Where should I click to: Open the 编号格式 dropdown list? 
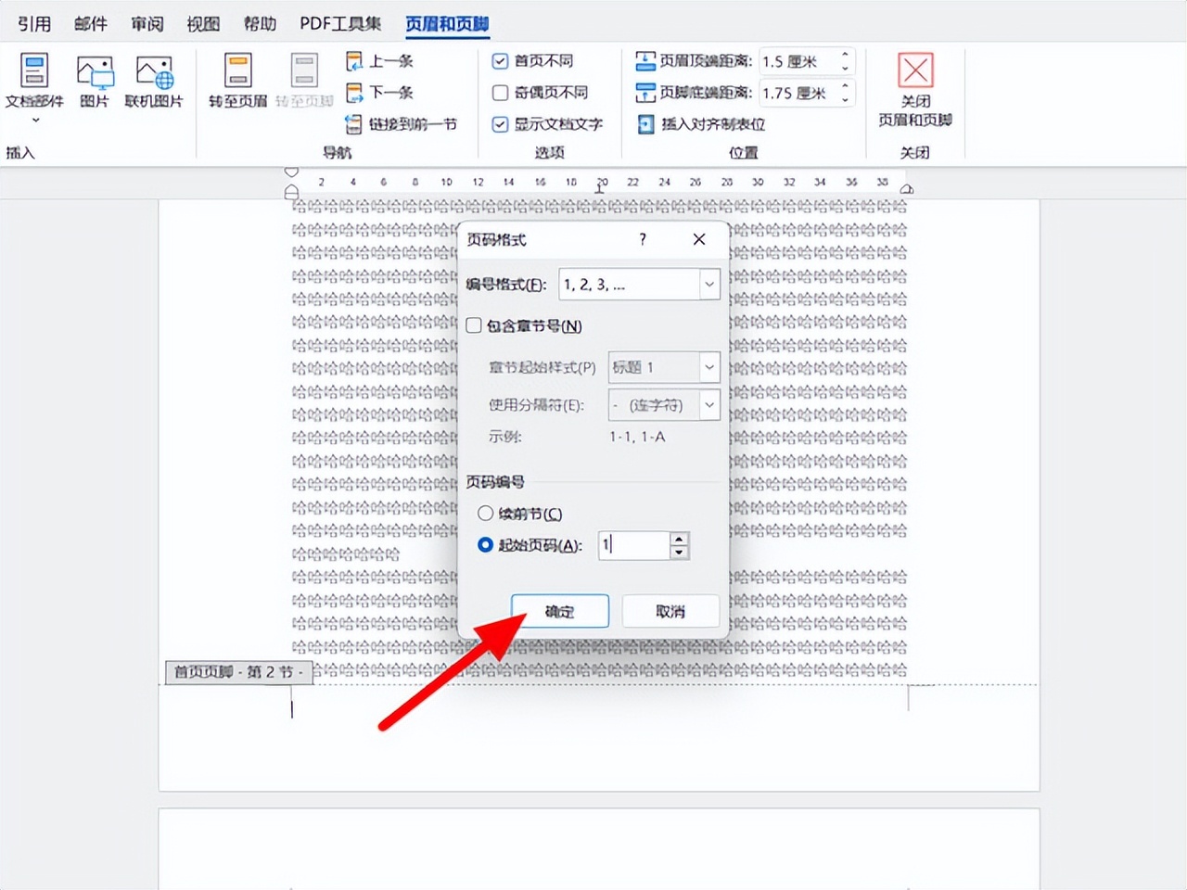709,285
